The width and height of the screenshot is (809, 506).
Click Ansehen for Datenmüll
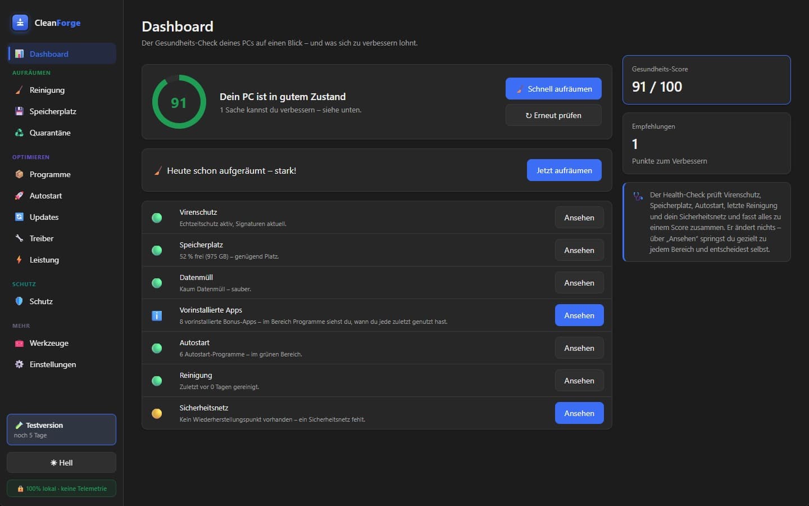click(x=579, y=283)
